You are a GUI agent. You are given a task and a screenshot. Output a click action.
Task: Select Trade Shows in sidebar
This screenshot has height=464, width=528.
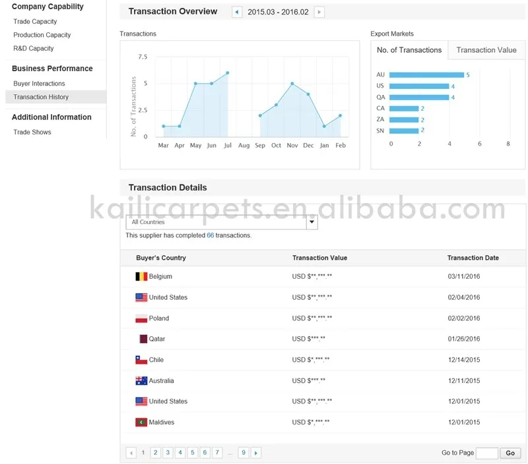pyautogui.click(x=32, y=132)
